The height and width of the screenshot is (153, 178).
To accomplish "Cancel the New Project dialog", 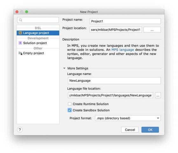I will (x=130, y=130).
